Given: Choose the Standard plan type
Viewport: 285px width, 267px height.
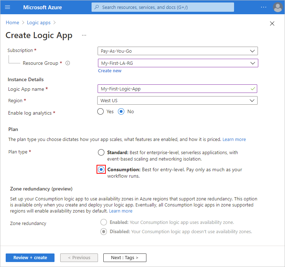Looking at the screenshot, I should [101, 153].
